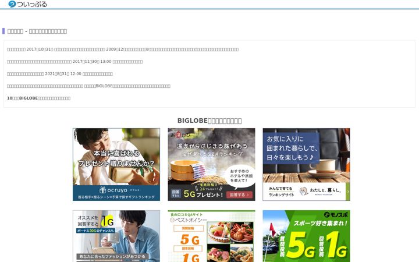Viewport: 419px width, 262px height.
Task: Click the bold line starting with 10 and BIGLOBE
Action: point(38,98)
